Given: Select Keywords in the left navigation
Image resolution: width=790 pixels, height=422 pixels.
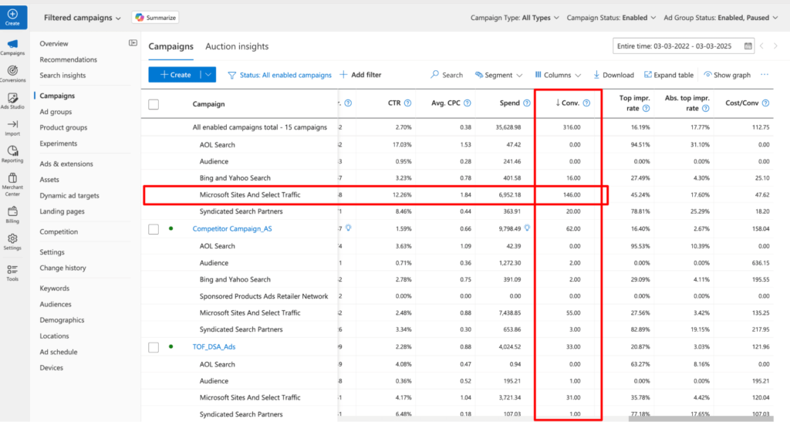Looking at the screenshot, I should 54,289.
